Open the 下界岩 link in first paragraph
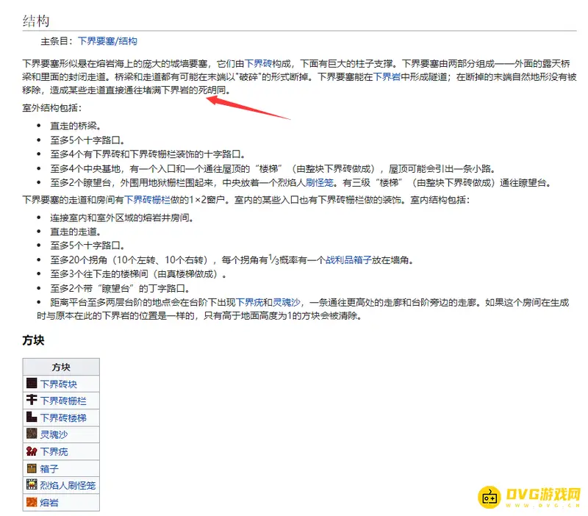The image size is (588, 516). (387, 76)
